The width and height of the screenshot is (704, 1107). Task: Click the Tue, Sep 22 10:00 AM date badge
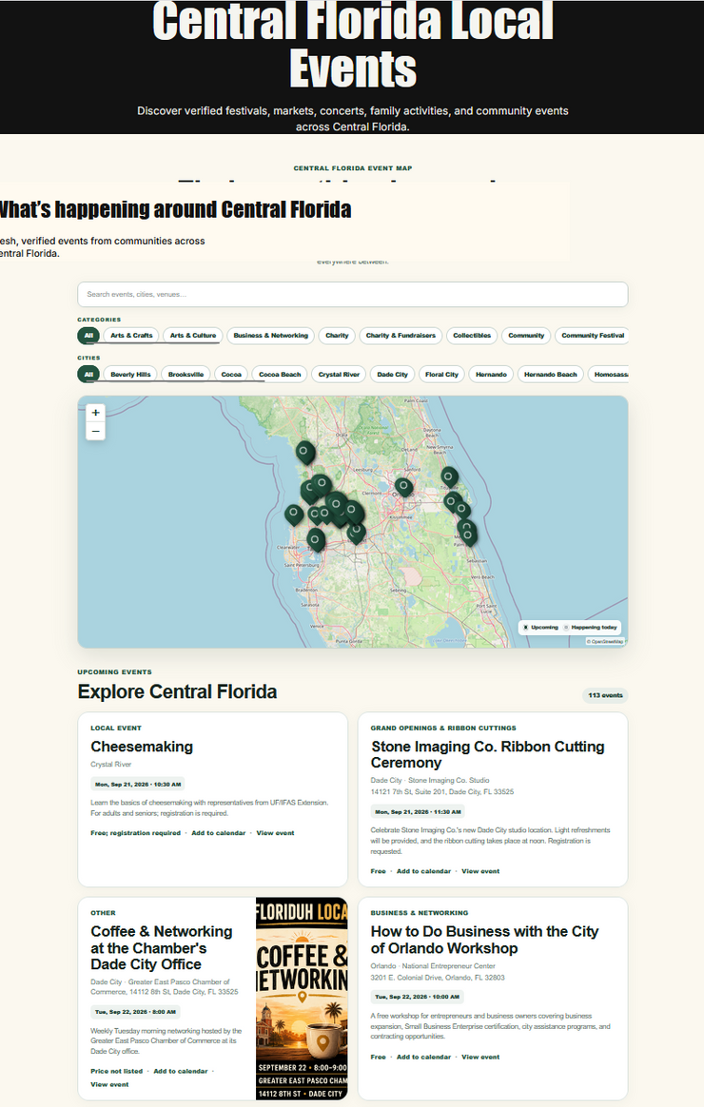tap(417, 997)
